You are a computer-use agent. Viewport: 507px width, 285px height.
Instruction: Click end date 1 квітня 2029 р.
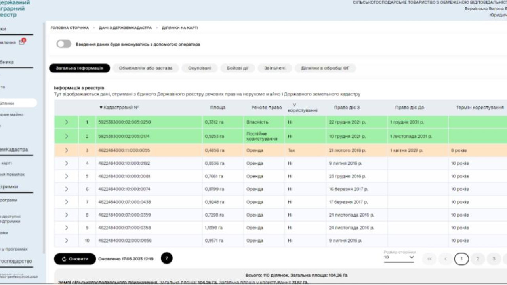point(406,150)
